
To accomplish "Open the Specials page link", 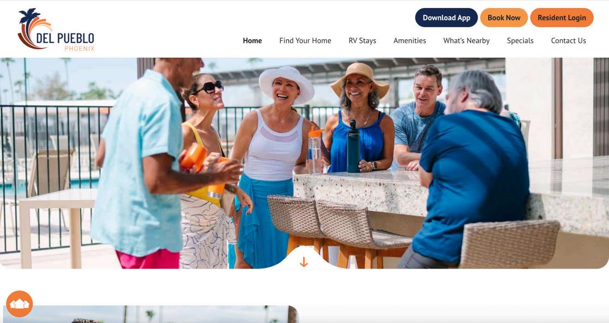I will coord(520,41).
